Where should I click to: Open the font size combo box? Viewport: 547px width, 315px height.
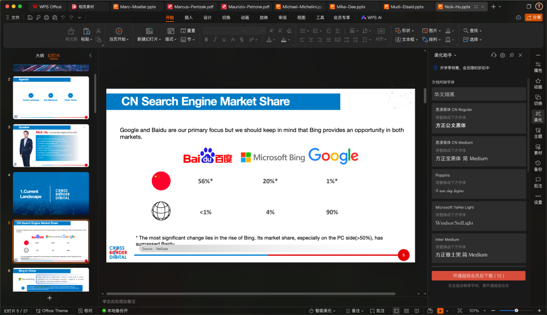pyautogui.click(x=256, y=31)
